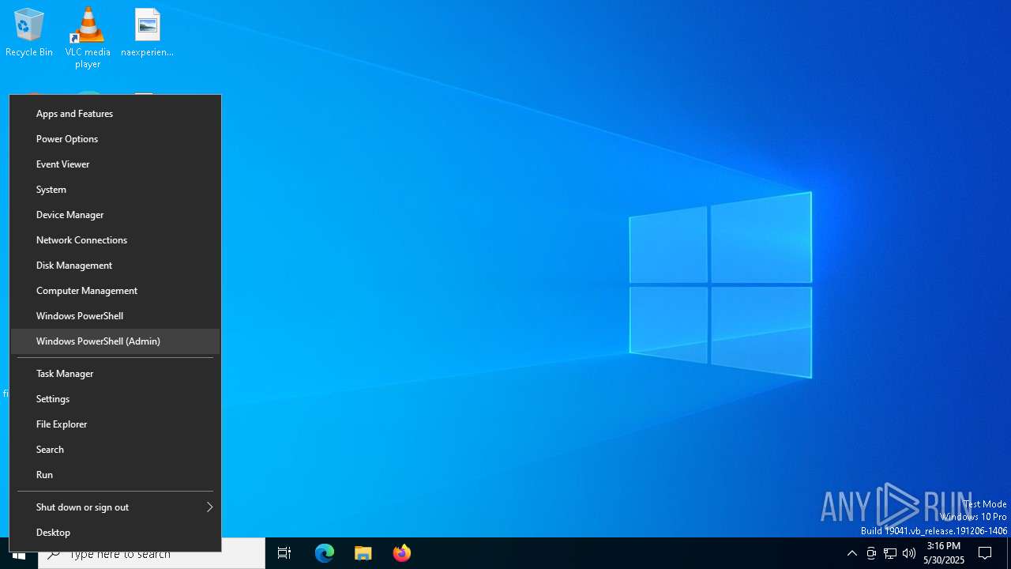Expand Shut down or sign out submenu
Screen dimensions: 1011x569
tap(115, 507)
